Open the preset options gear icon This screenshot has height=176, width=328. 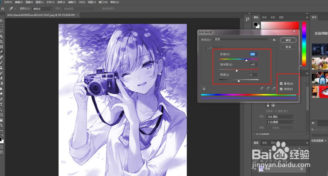pos(274,40)
